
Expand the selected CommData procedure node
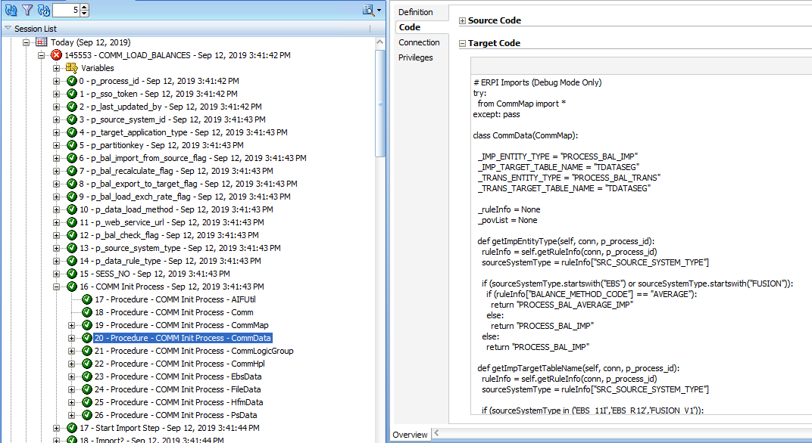(x=71, y=338)
